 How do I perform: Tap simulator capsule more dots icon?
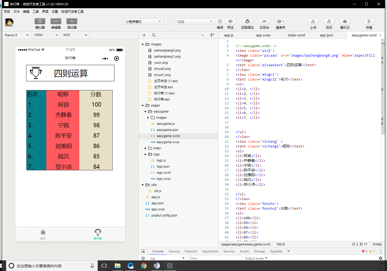click(x=105, y=58)
